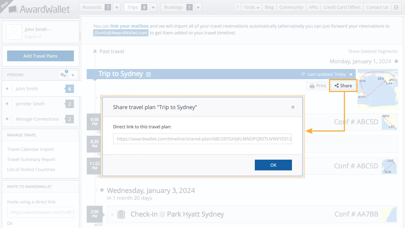405x228 pixels.
Task: Click the JSmith@AwardWallet.com email address
Action: [120, 33]
